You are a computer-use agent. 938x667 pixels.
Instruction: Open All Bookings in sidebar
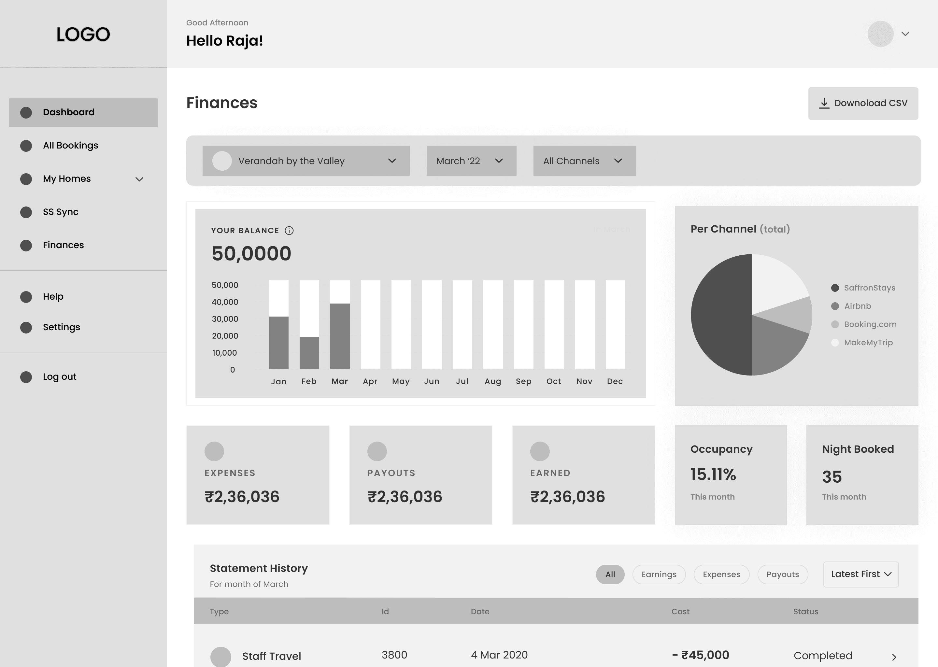pyautogui.click(x=70, y=145)
